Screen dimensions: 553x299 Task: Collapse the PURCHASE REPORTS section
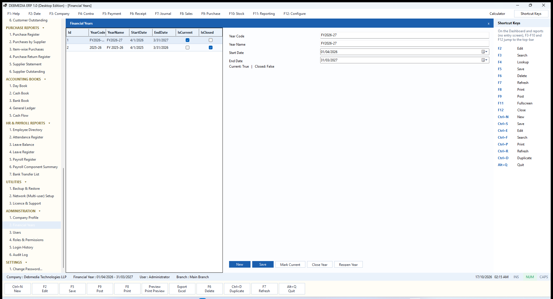coord(43,28)
